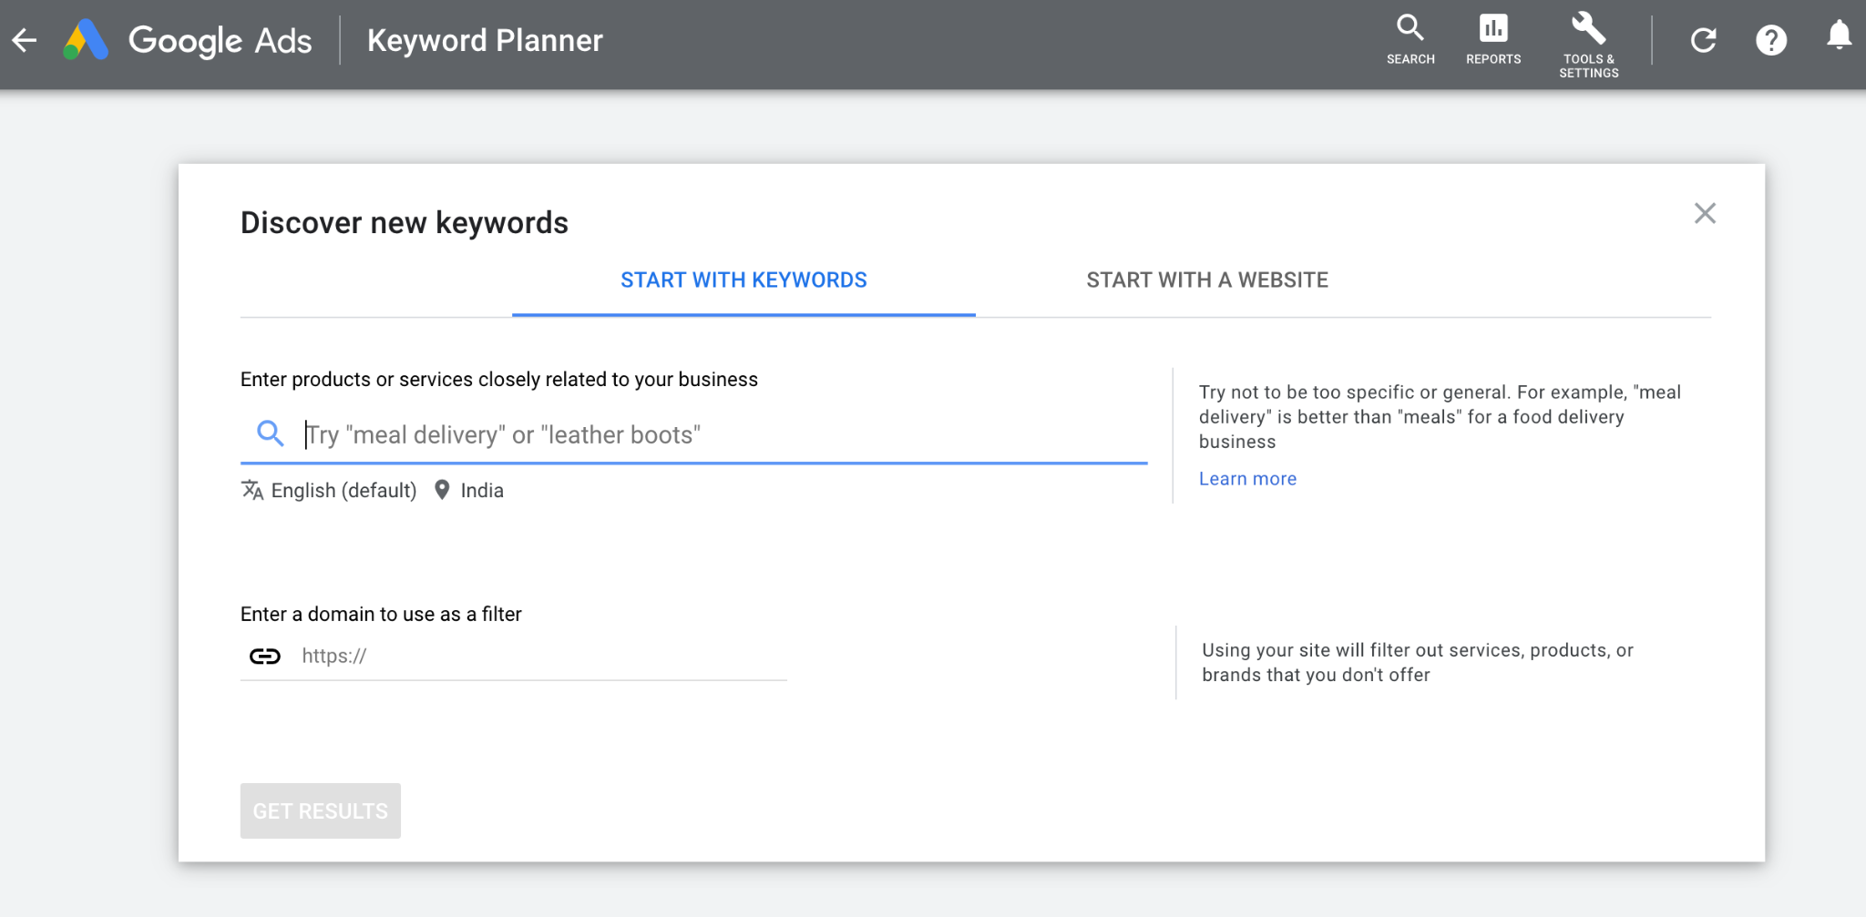Click the Keyword Planner title
The width and height of the screenshot is (1866, 917).
click(485, 40)
